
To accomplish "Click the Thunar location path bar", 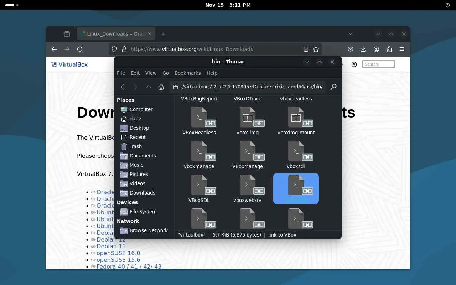I will coord(247,87).
